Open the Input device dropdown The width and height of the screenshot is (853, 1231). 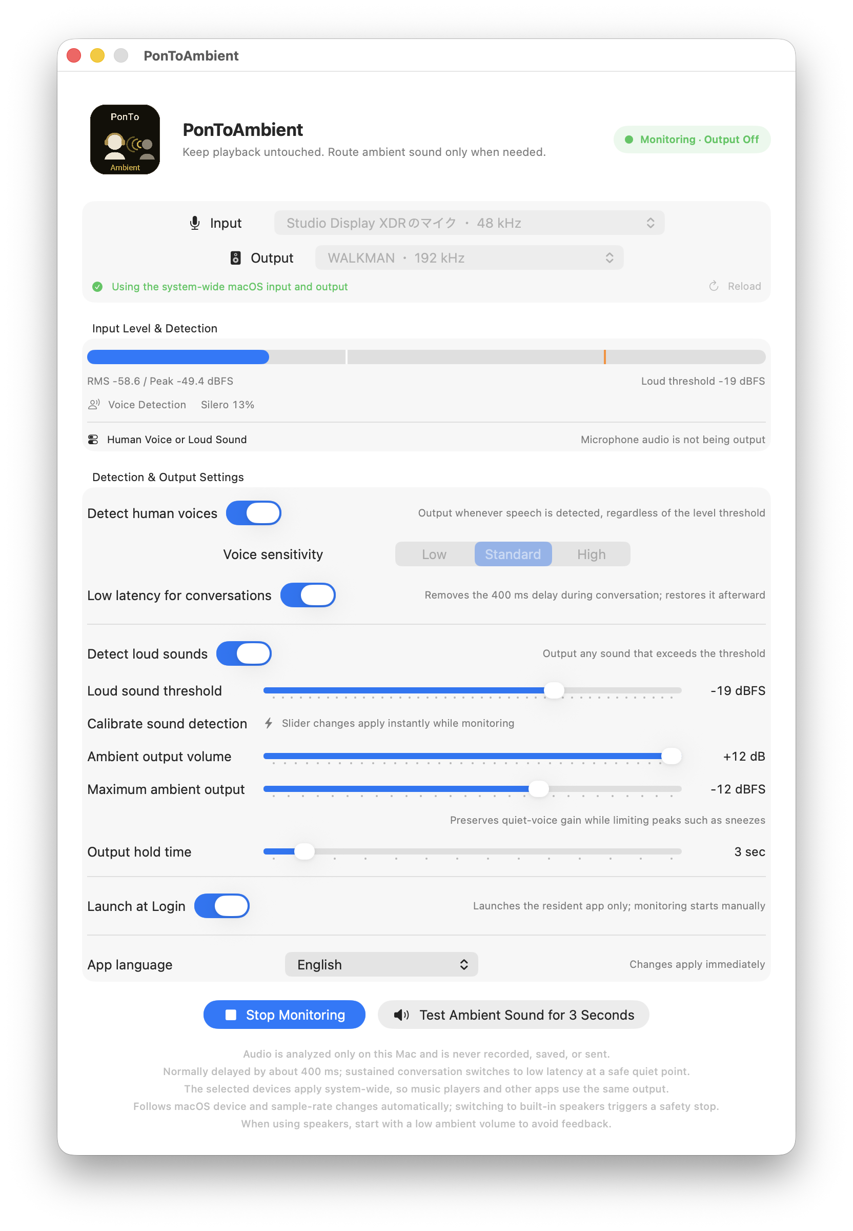469,223
